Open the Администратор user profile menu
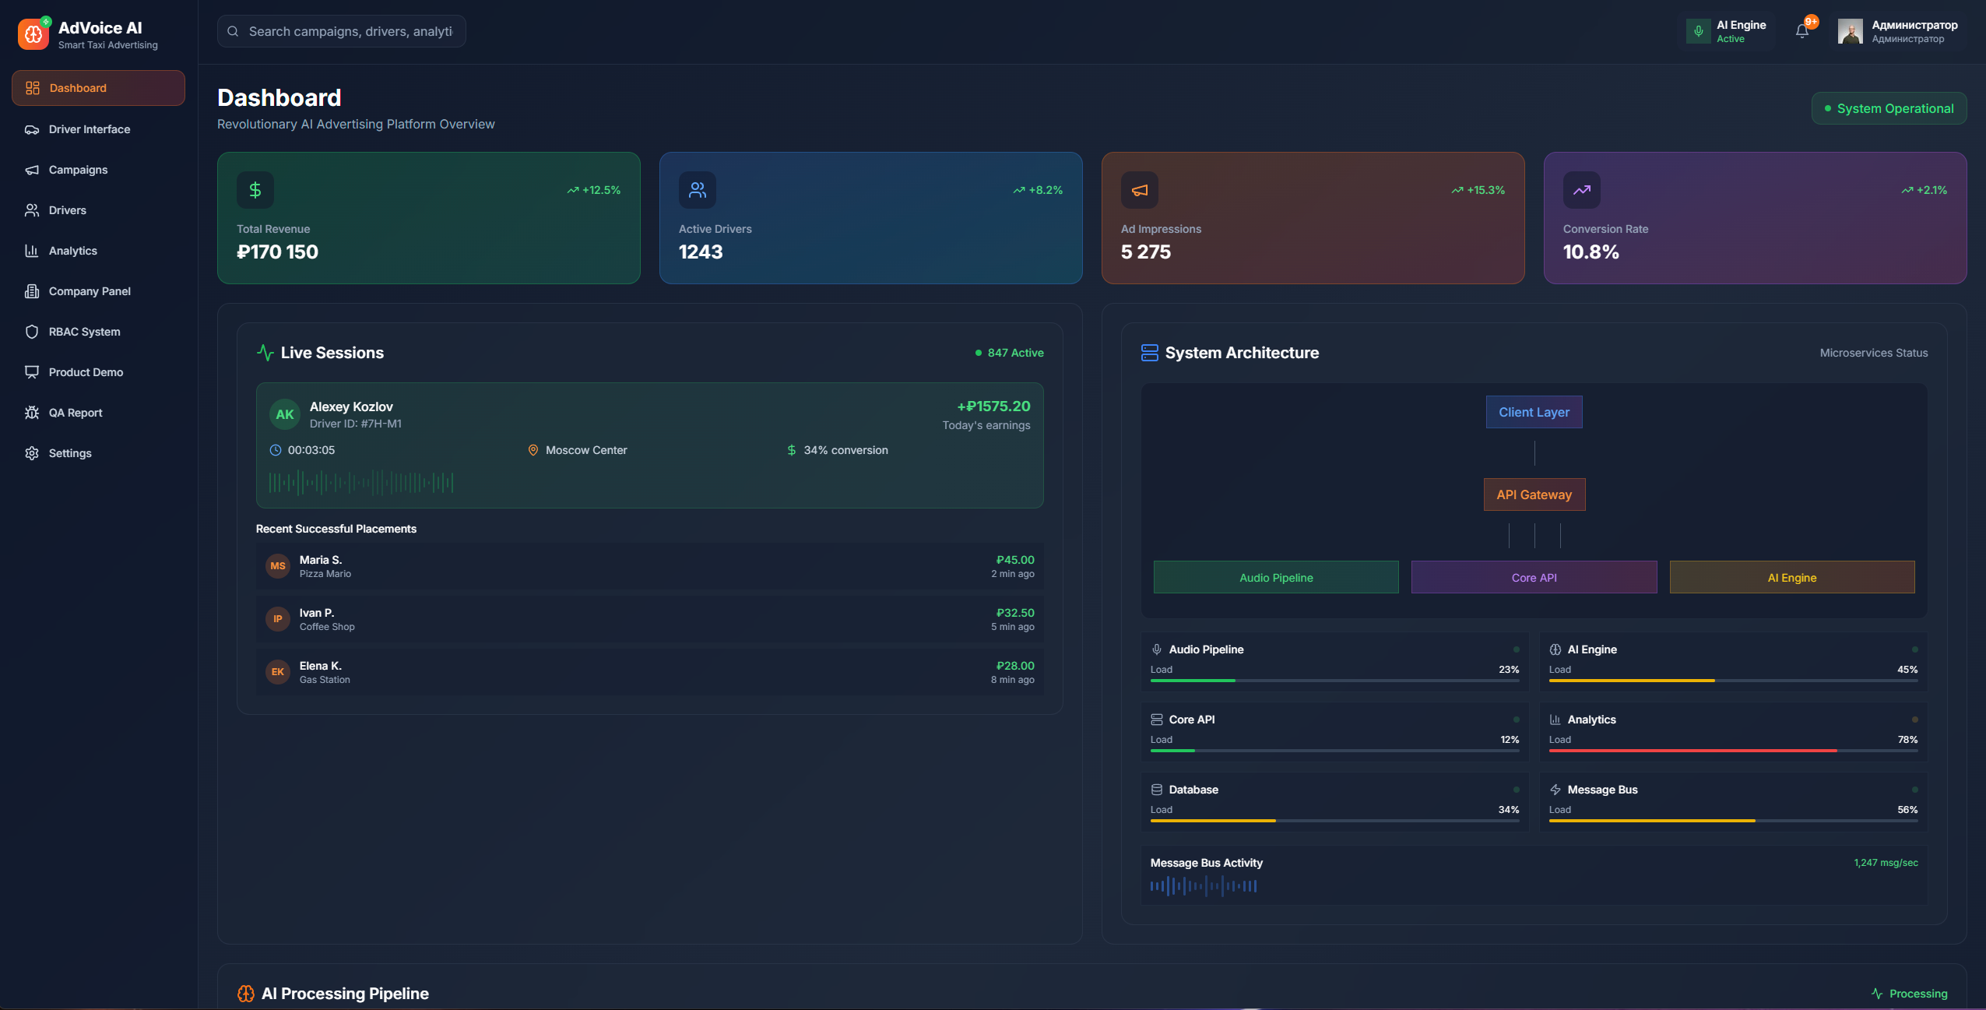This screenshot has height=1010, width=1986. (x=1898, y=31)
